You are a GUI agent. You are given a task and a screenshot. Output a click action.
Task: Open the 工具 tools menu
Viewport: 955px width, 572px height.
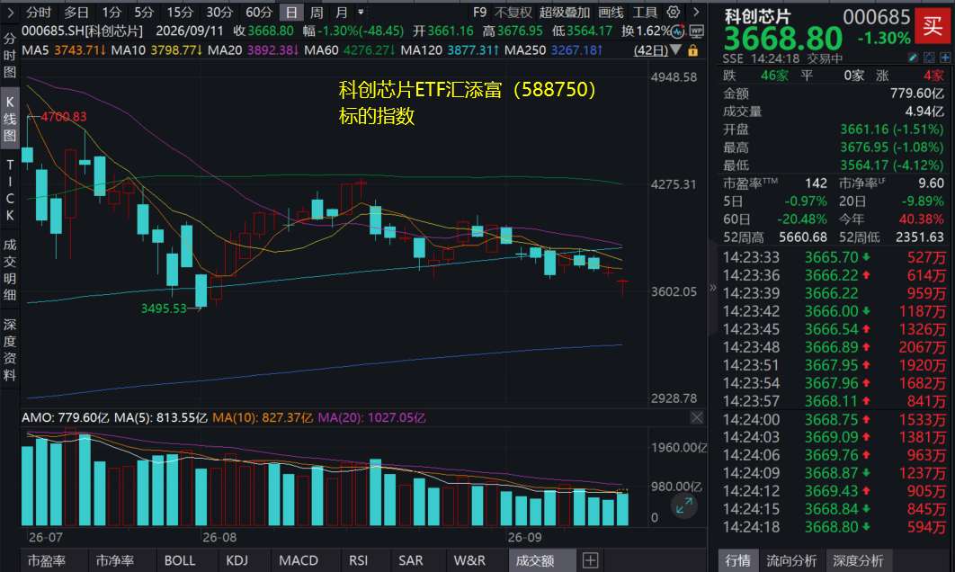(645, 13)
